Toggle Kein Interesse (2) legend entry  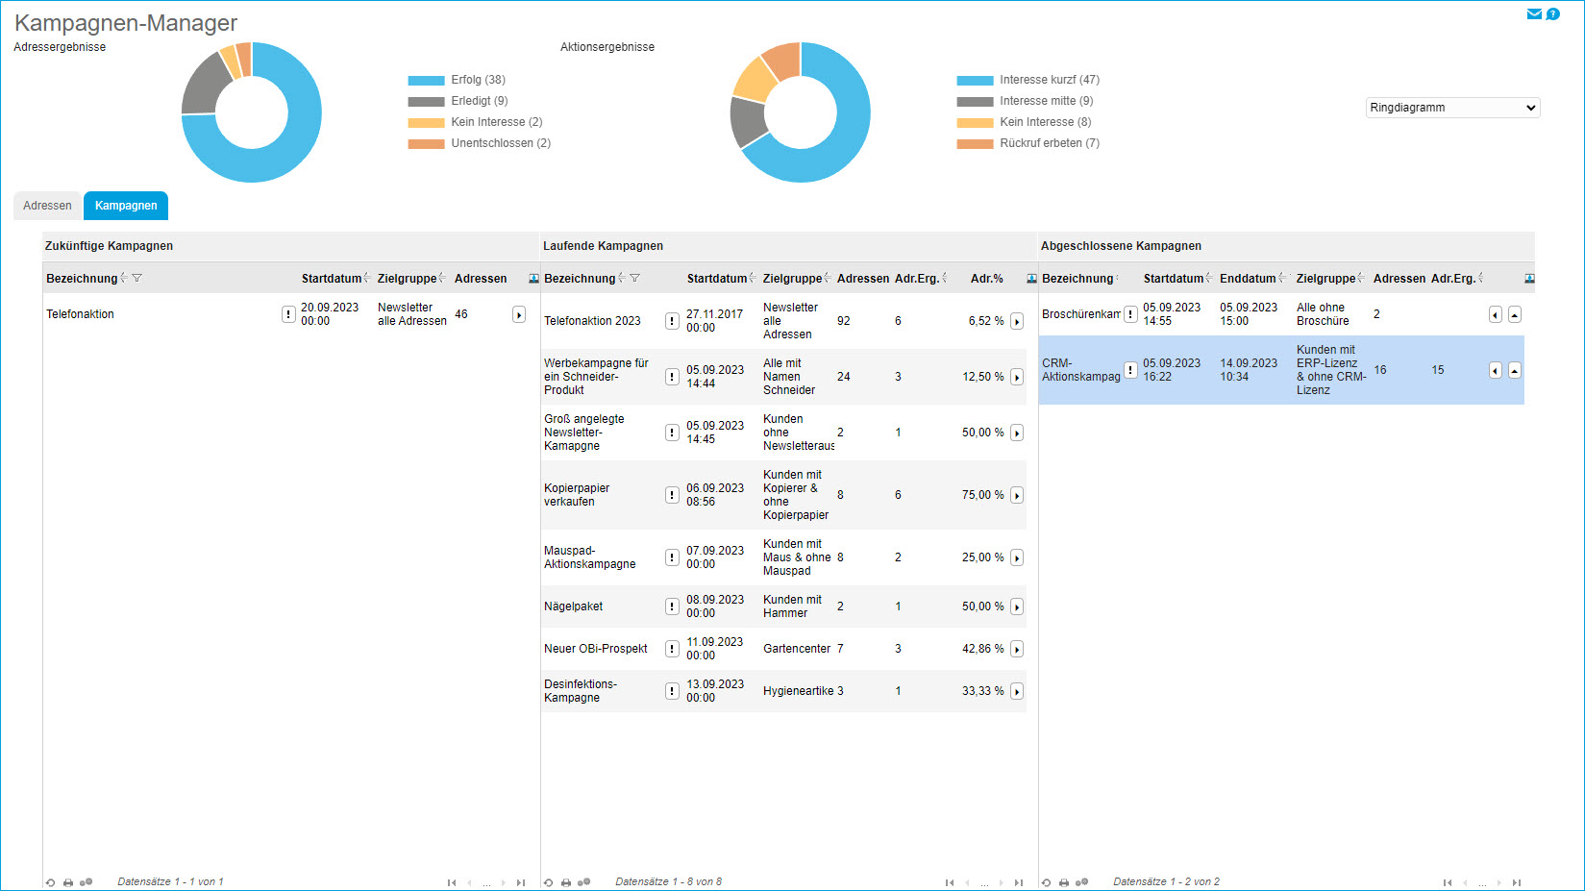[x=496, y=122]
